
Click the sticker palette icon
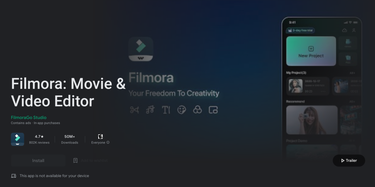[182, 110]
